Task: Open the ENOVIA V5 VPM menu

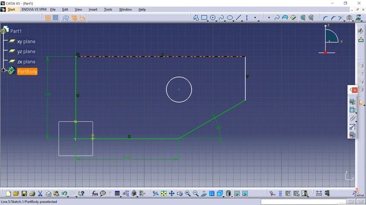Action: click(x=34, y=10)
